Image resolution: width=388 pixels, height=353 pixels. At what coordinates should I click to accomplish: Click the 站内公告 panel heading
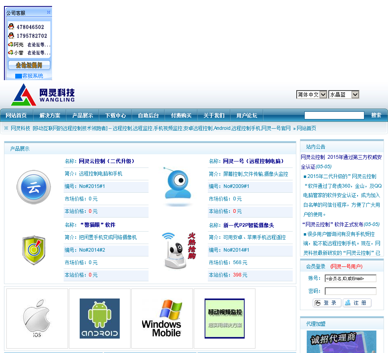(316, 147)
